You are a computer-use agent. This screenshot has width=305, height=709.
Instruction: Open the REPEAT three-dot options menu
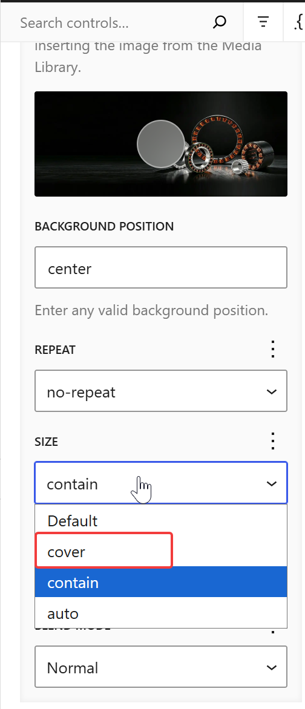coord(272,349)
